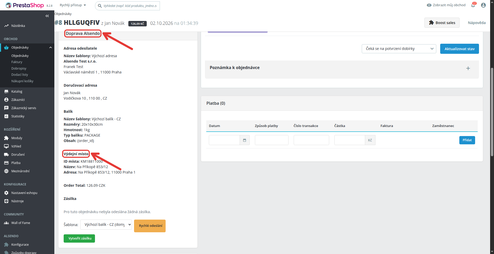Click the calendar icon in Datum field
494x254 pixels.
pyautogui.click(x=245, y=140)
